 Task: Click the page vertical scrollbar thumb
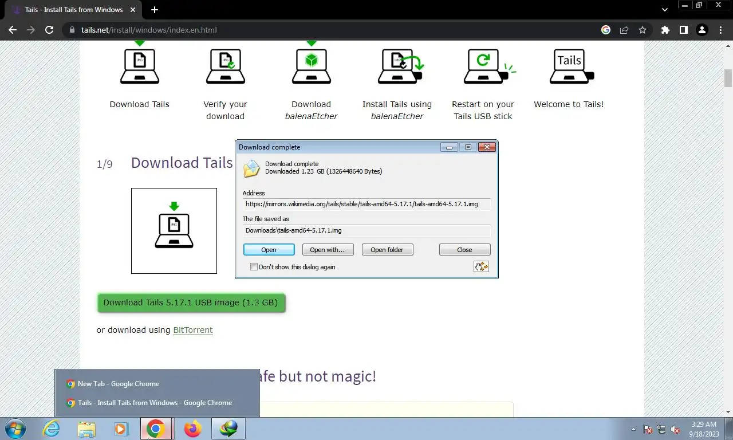(x=728, y=78)
